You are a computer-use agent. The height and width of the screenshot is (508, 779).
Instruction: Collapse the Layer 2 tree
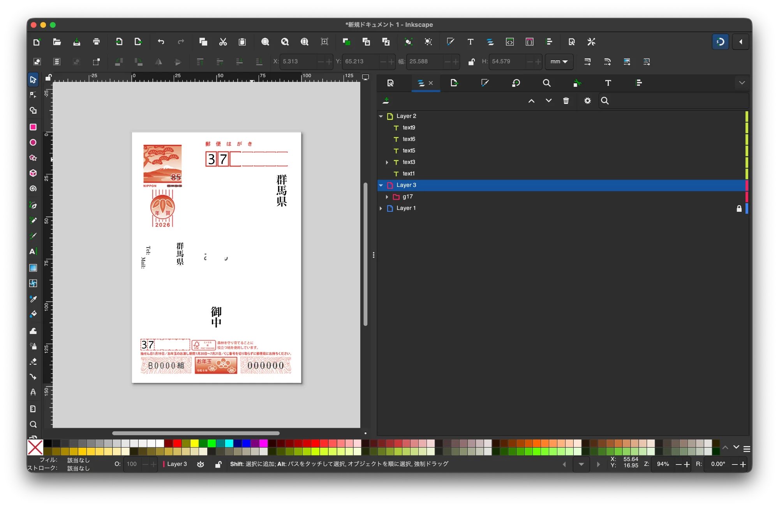pos(381,116)
